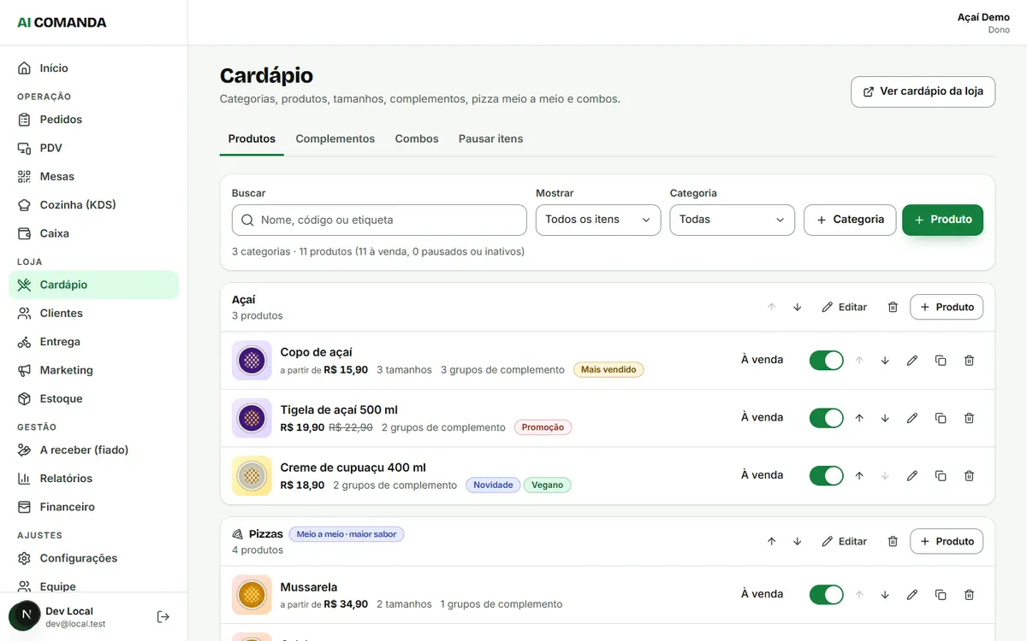Open Mesas in the sidebar
The image size is (1027, 641).
[x=94, y=177]
